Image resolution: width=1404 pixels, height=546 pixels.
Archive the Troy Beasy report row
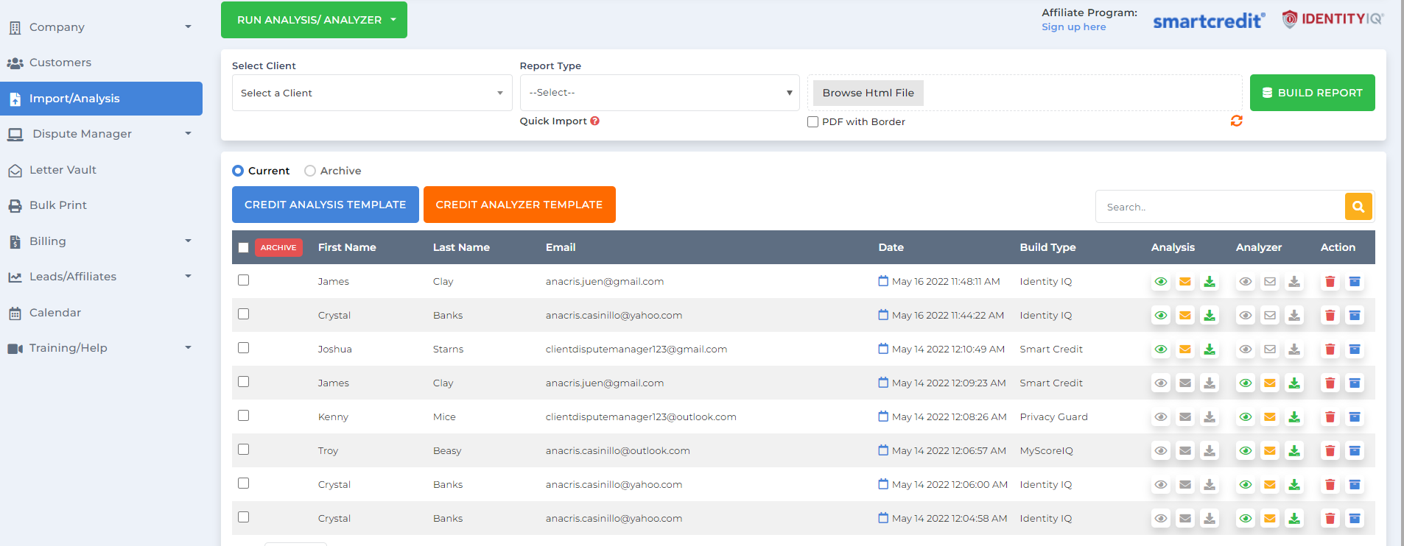click(1354, 451)
